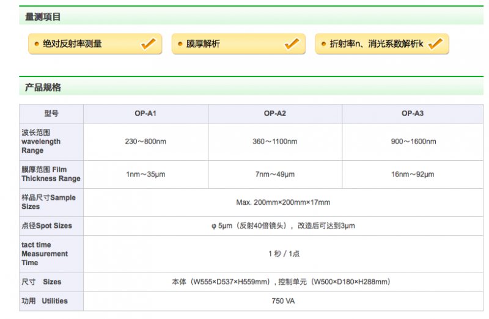Click the Max. 200mm×200mm×17mm sample size cell
The width and height of the screenshot is (489, 319).
pyautogui.click(x=283, y=202)
